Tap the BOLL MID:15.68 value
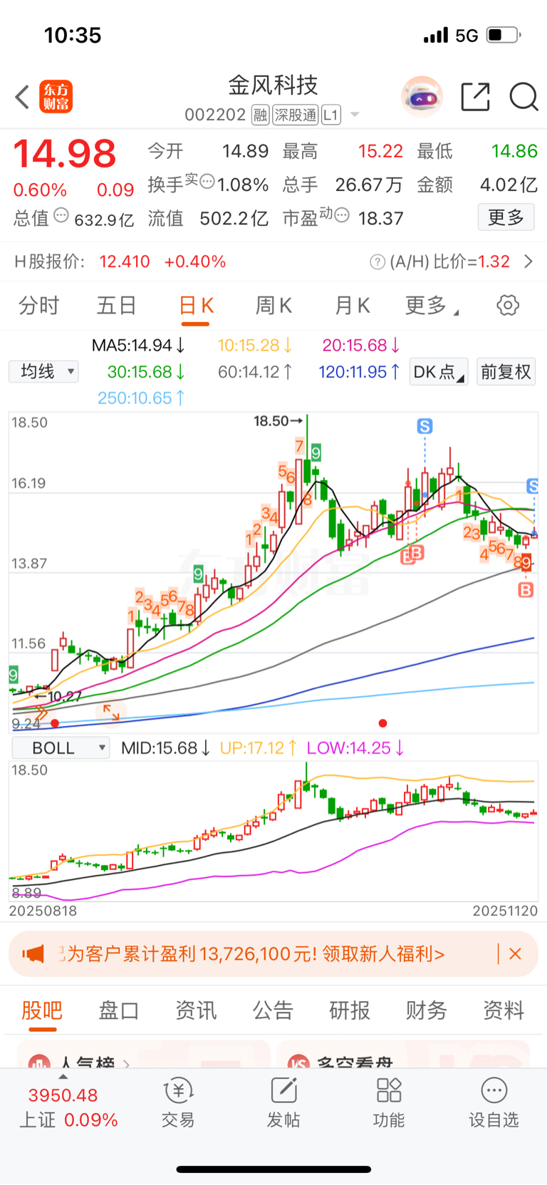 [165, 748]
